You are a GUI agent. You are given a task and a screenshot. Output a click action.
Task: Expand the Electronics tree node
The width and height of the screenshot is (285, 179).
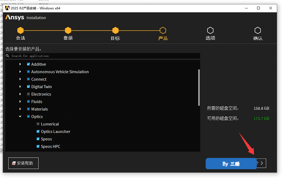click(x=20, y=94)
